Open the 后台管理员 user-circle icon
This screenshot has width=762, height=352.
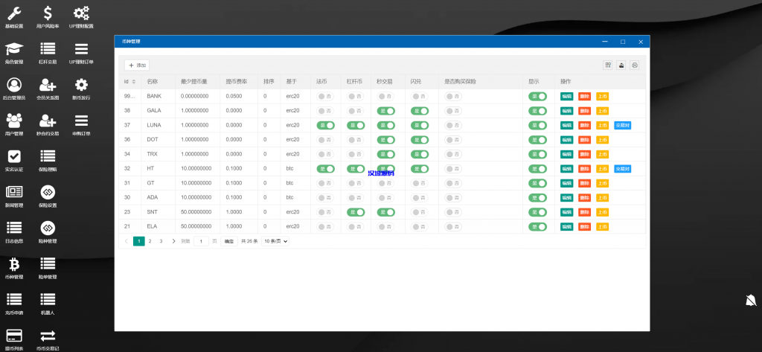point(14,85)
